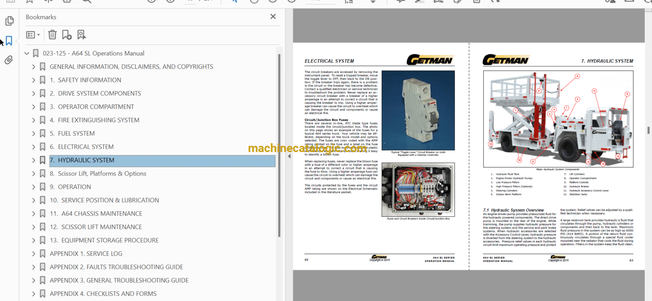The height and width of the screenshot is (301, 652).
Task: Open the 3. OPERATOR COMPARTMENT bookmark
Action: point(92,107)
